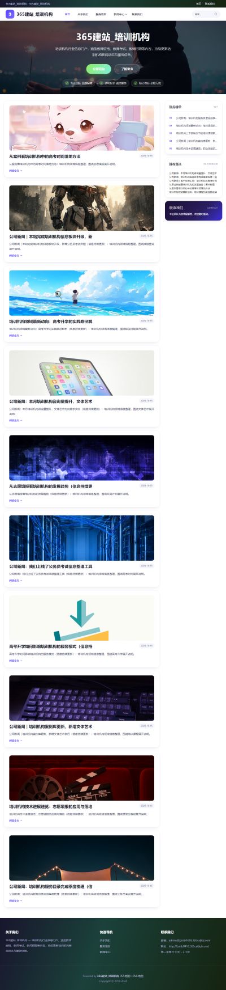The image size is (226, 990).
Task: Open the backlit keyboard thumbnail
Action: [x=81, y=698]
